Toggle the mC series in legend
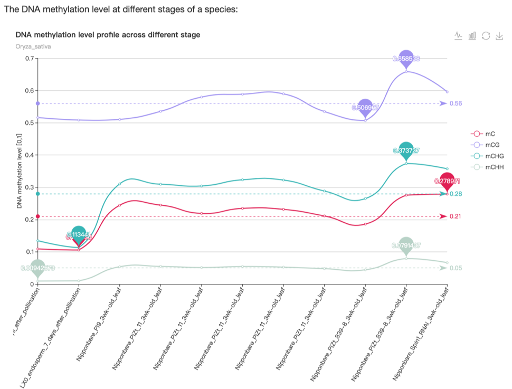The height and width of the screenshot is (389, 512). [x=485, y=134]
